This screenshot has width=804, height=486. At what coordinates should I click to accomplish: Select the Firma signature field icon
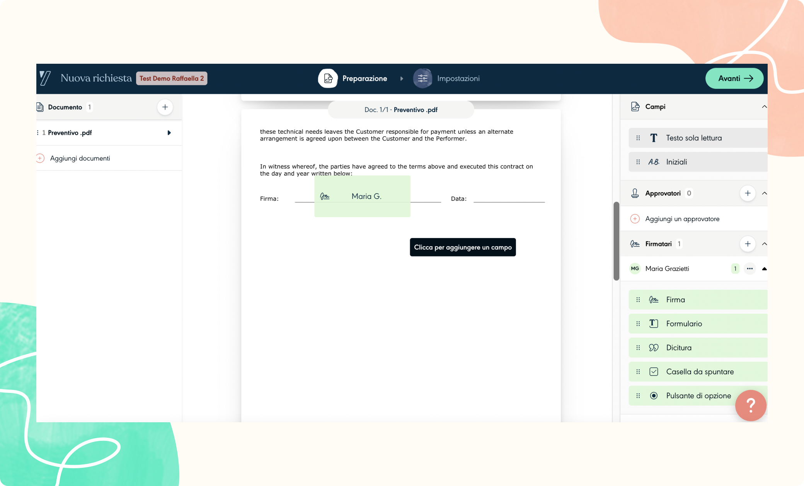pos(654,300)
